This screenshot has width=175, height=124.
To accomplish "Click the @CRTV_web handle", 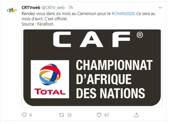I will tap(53, 7).
